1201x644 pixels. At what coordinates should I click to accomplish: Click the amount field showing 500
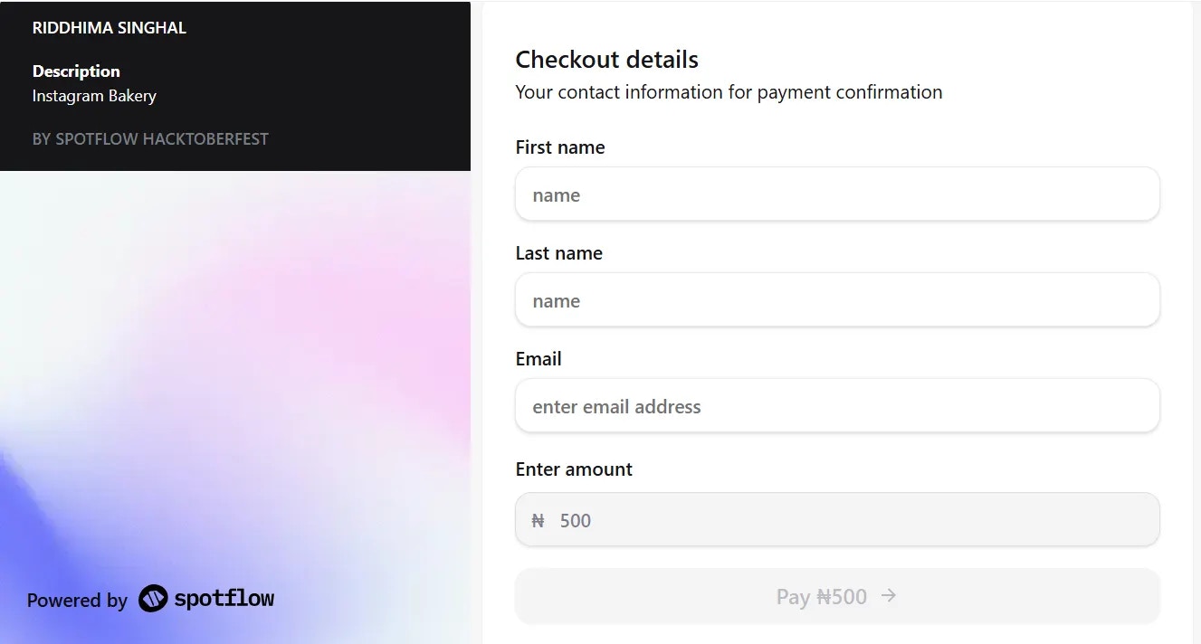point(837,519)
